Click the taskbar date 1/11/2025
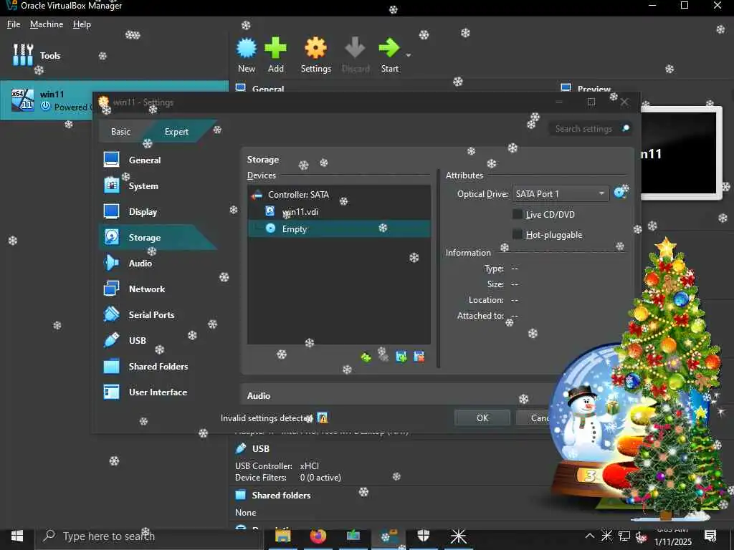734x550 pixels. [x=672, y=541]
